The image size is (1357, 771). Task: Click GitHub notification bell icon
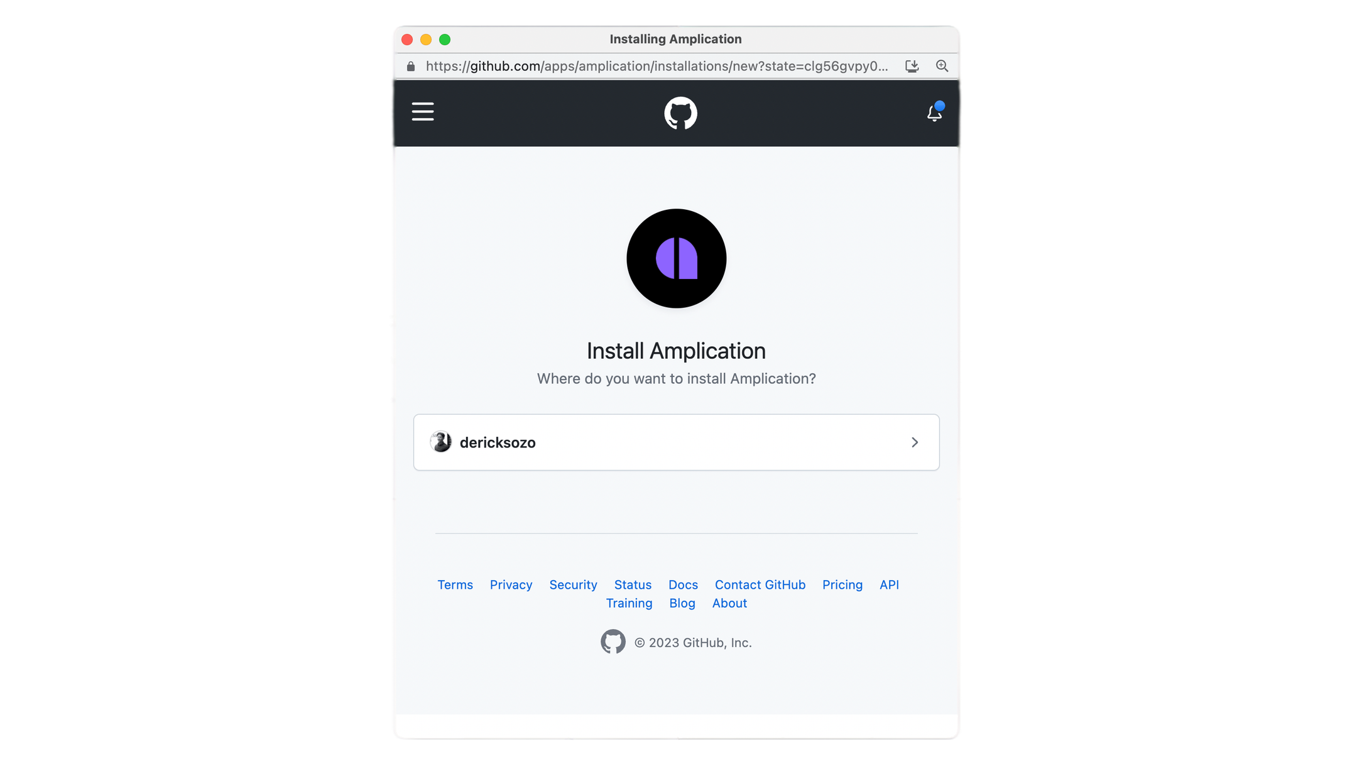point(934,112)
